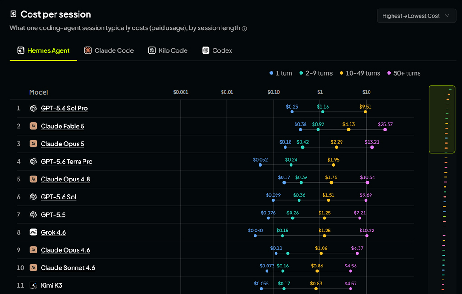Screen dimensions: 462x294
Task: Open the GPT-5.5 model link
Action: pos(53,214)
